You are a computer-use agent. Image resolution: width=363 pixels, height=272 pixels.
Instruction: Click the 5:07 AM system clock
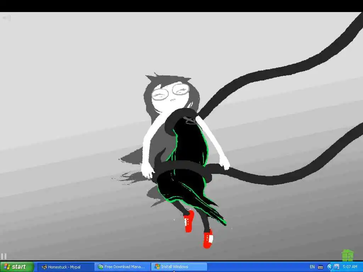pyautogui.click(x=350, y=267)
